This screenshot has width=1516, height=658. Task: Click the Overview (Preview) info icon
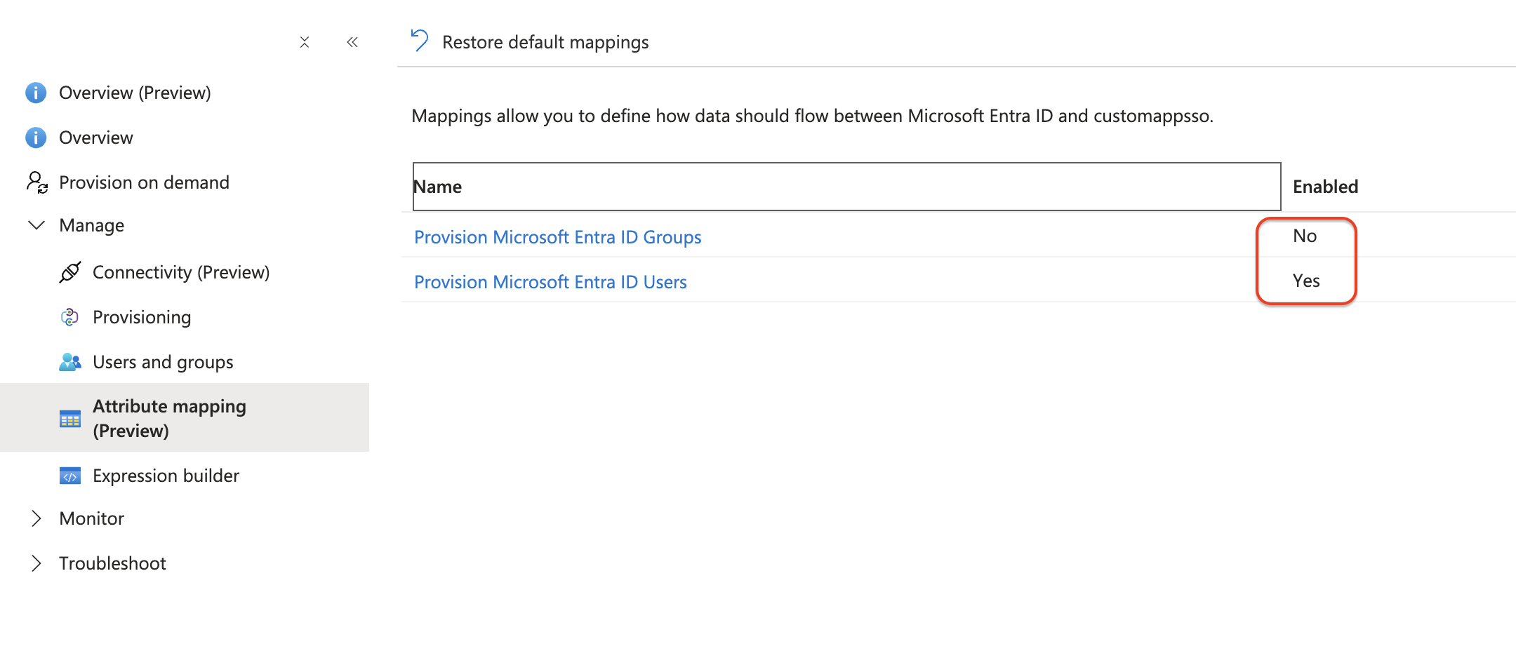36,93
